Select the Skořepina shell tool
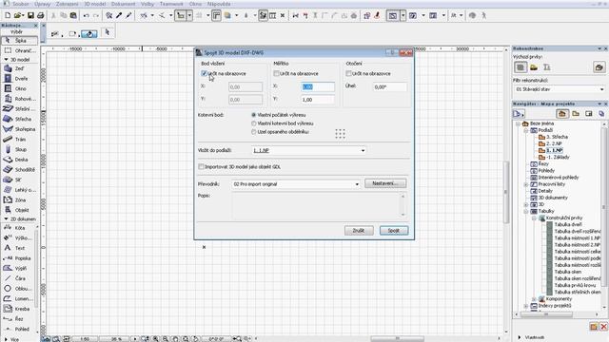Viewport: 609px width, 342px height. coord(19,129)
